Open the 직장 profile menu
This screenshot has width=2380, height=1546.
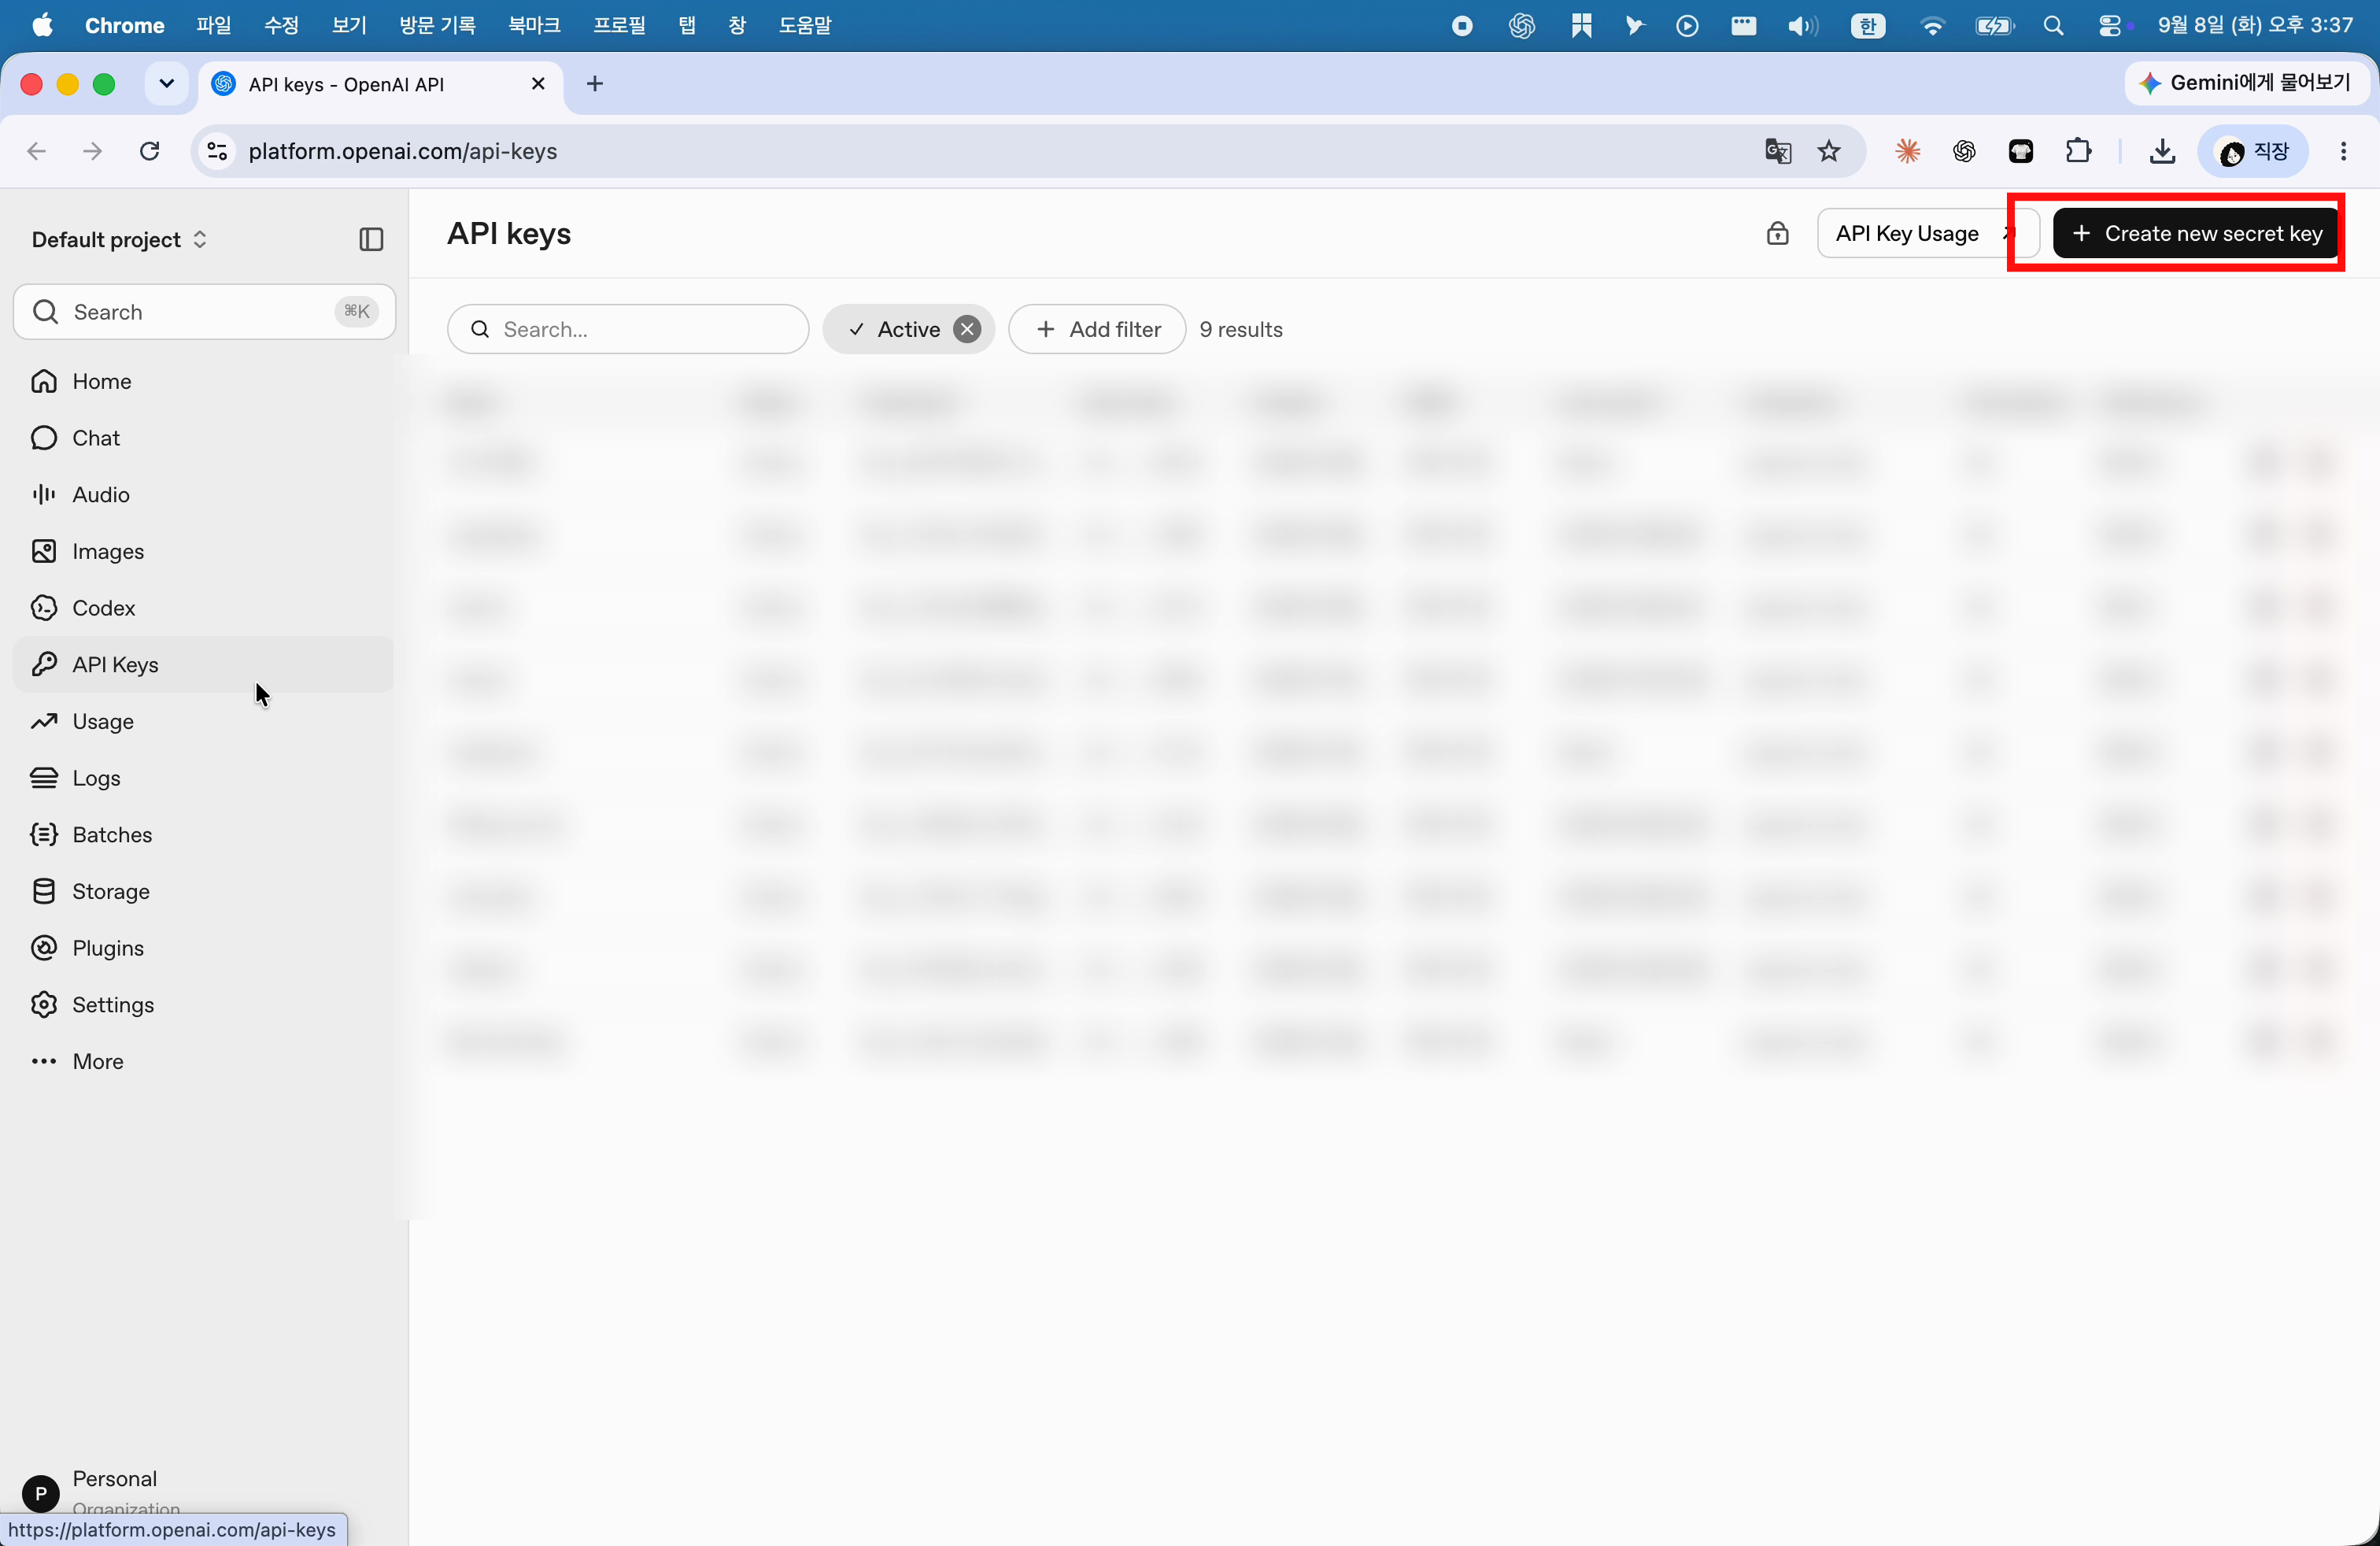pyautogui.click(x=2253, y=151)
